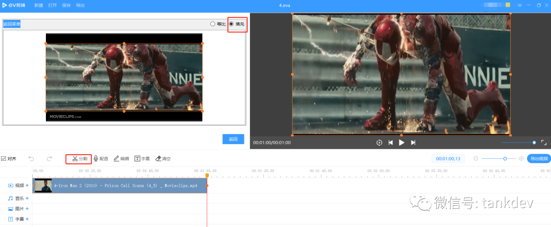
Task: Open the 打开 menu item
Action: pyautogui.click(x=53, y=5)
